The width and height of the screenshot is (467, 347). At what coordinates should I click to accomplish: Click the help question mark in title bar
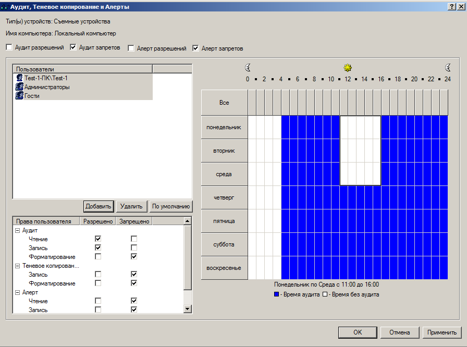[x=450, y=7]
